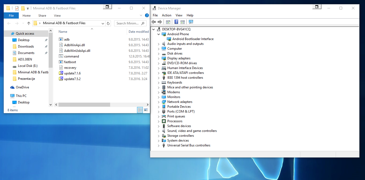Select Mice and other pointing devices entry
This screenshot has width=365, height=180.
190,87
